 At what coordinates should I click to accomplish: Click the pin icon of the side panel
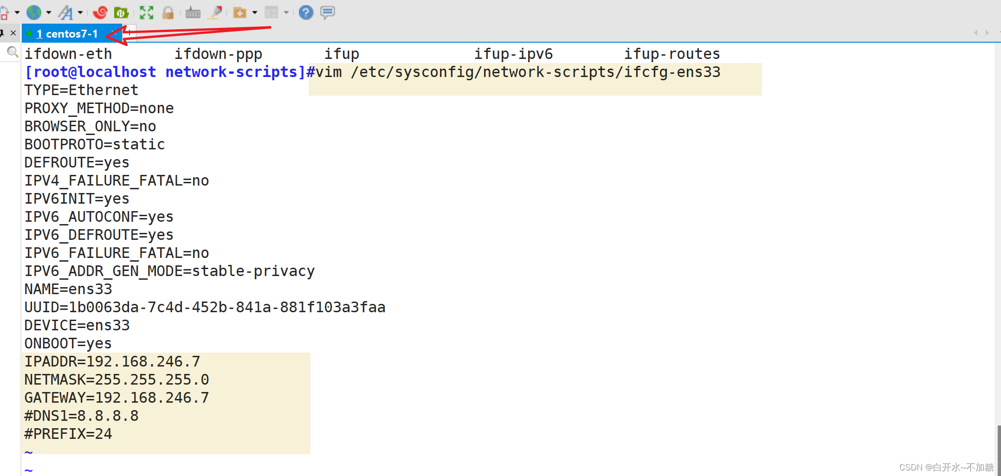coord(2,33)
